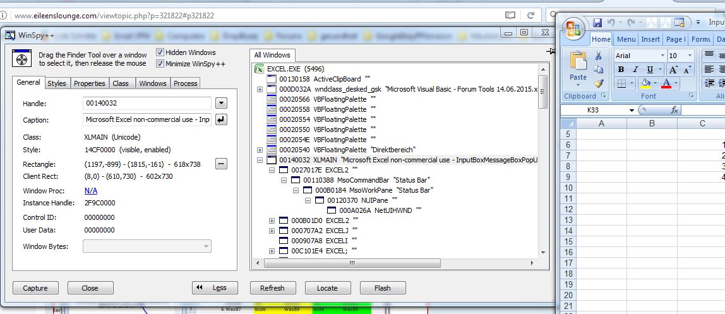The image size is (725, 314).
Task: Click the Caption apply return-arrow button
Action: point(221,120)
